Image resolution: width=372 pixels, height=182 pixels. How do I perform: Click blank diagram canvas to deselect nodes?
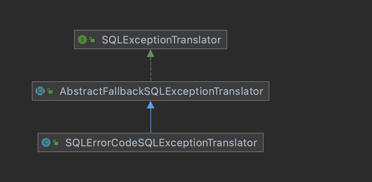pyautogui.click(x=320, y=95)
